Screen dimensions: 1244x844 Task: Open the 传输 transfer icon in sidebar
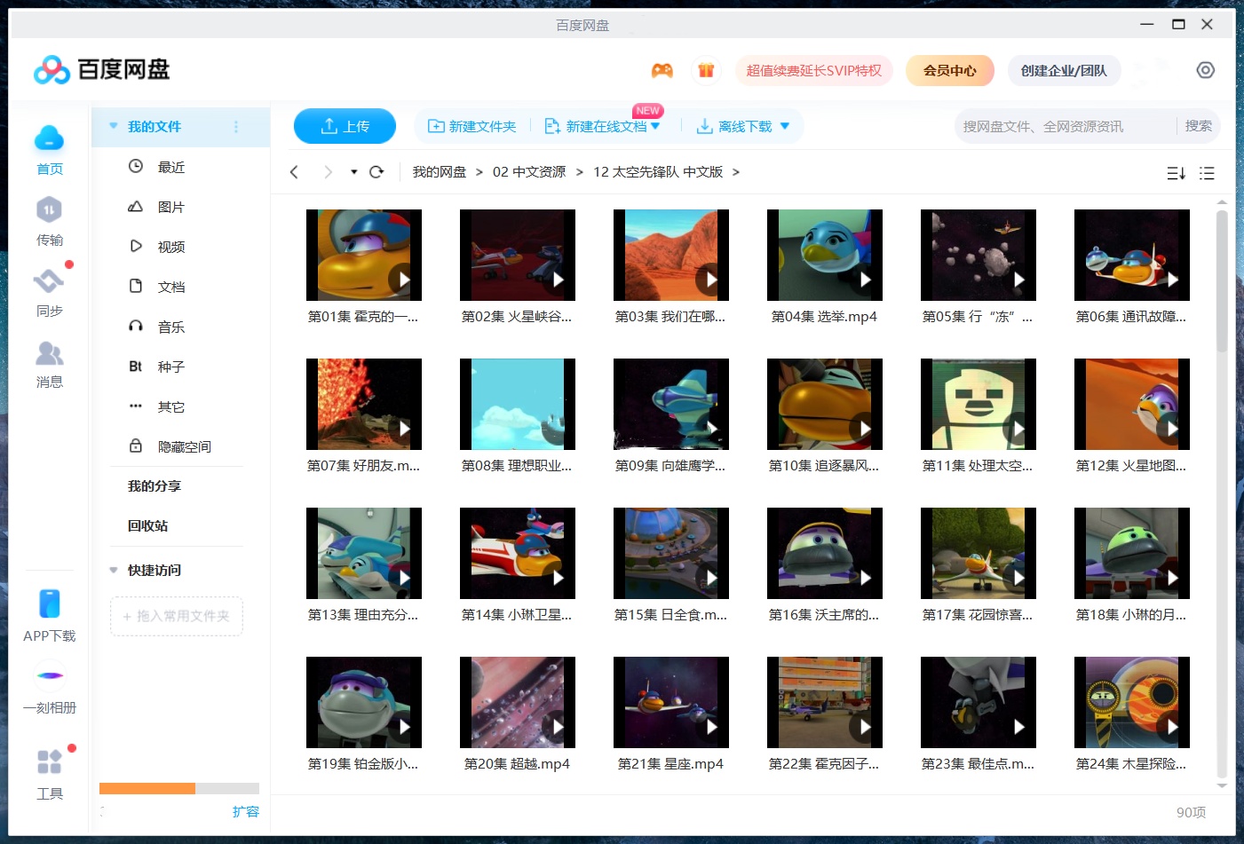coord(49,210)
